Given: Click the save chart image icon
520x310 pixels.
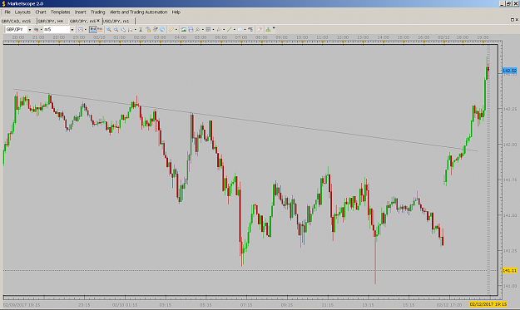Looking at the screenshot, I should 183,29.
